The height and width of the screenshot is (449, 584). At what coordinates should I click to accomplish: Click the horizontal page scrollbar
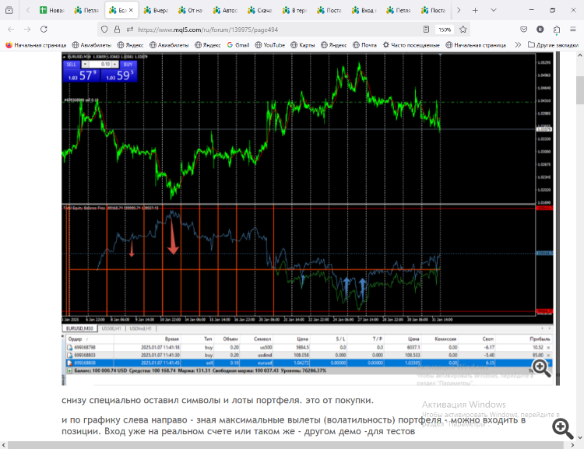pos(286,445)
